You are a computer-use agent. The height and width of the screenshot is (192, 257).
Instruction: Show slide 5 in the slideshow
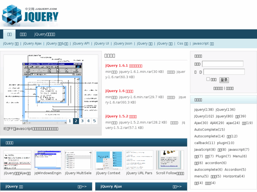point(94,121)
